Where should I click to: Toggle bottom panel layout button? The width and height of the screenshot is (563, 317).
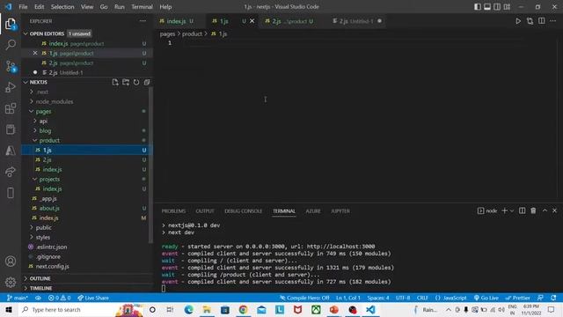tap(487, 7)
